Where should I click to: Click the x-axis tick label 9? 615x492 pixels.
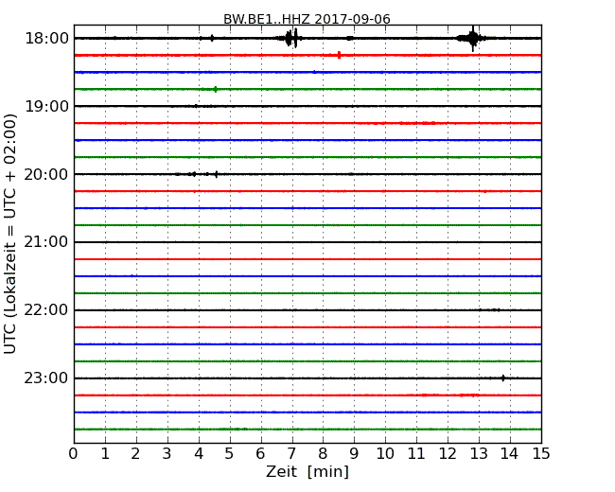point(354,454)
